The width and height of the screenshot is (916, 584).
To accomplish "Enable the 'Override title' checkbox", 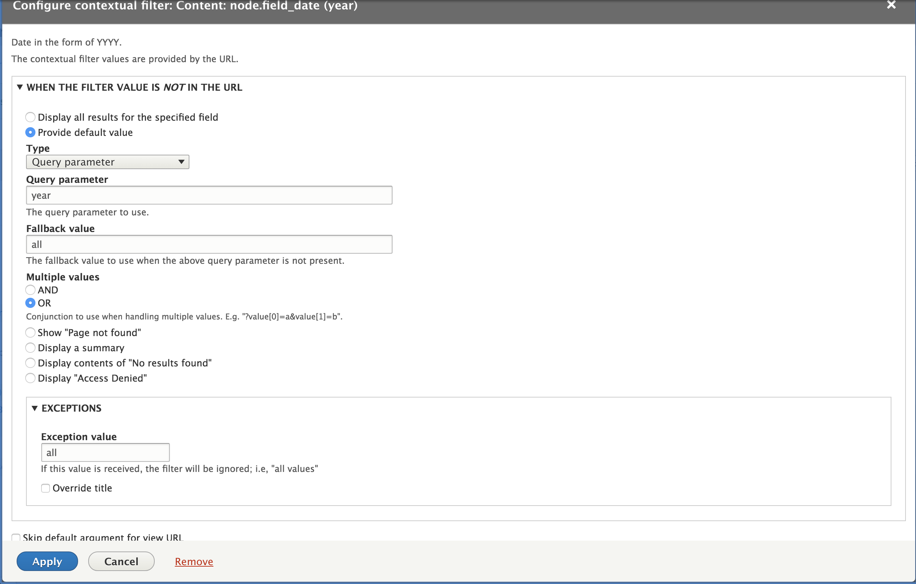I will coord(45,488).
